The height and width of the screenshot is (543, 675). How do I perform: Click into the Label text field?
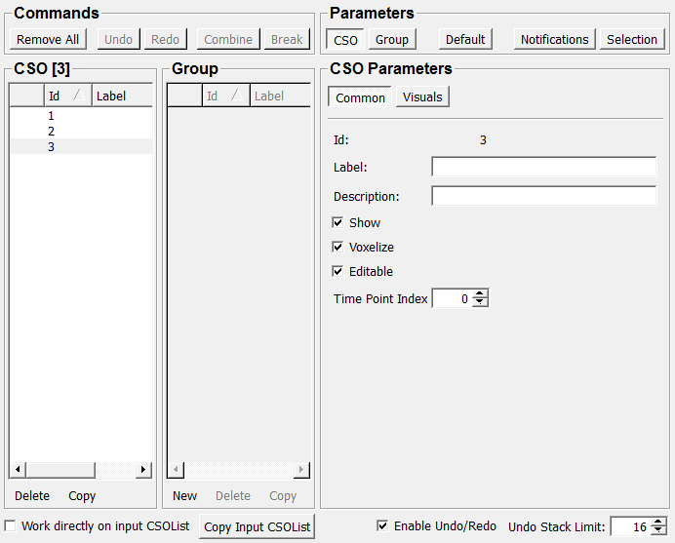[x=543, y=168]
